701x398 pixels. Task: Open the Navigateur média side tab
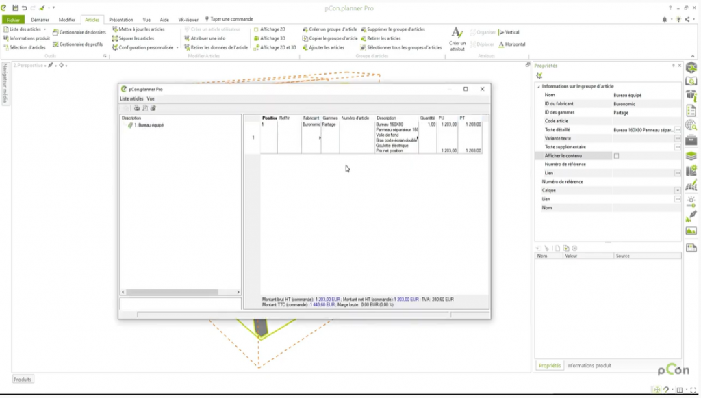click(5, 83)
